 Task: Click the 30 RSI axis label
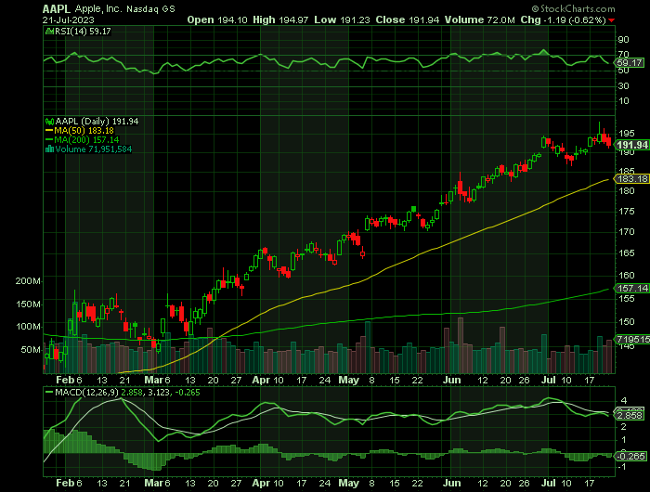coord(623,85)
